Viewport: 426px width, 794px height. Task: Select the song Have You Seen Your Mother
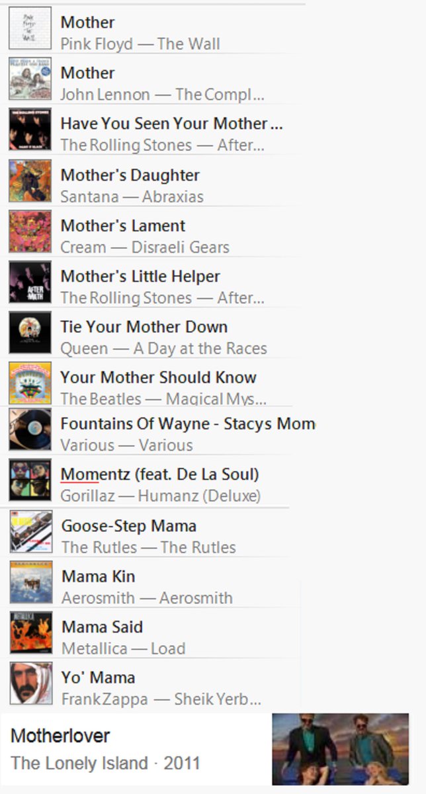(171, 124)
